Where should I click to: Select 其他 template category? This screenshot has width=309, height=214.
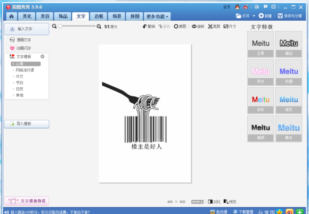[x=20, y=95]
